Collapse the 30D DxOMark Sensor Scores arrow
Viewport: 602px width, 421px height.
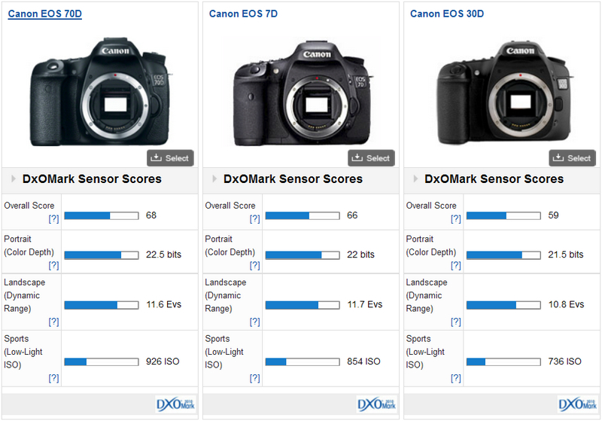[416, 178]
